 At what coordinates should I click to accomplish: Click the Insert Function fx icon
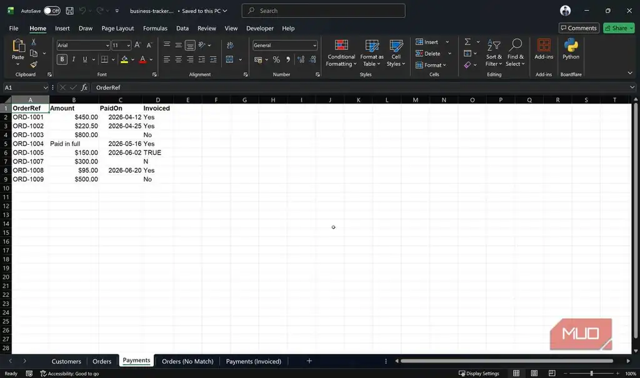point(84,87)
